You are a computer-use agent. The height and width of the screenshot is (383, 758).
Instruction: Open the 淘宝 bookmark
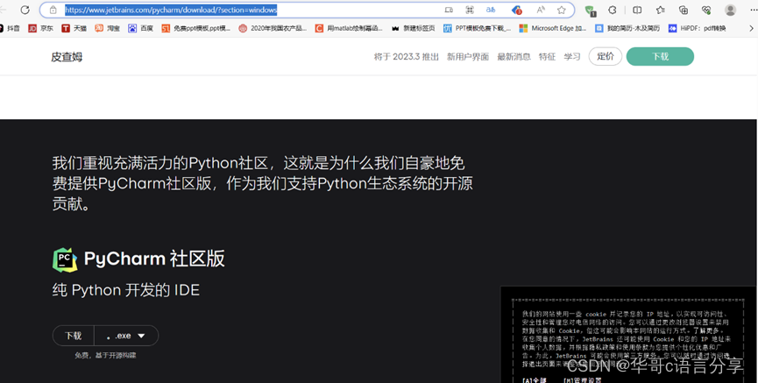coord(107,29)
